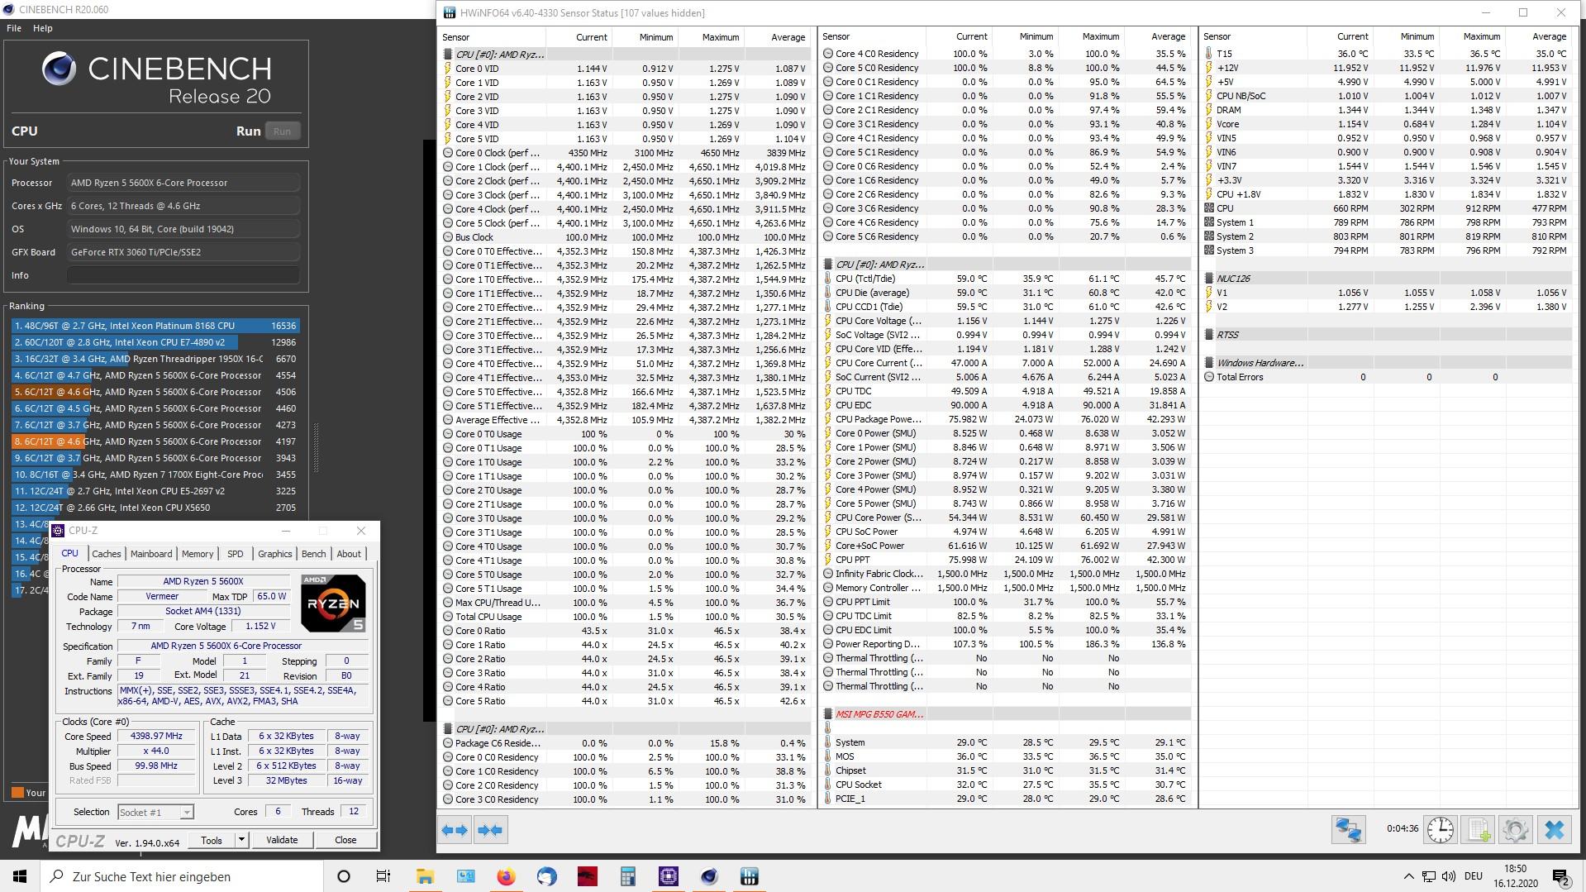1586x892 pixels.
Task: Select the CPU PPT sensor row
Action: point(1007,560)
